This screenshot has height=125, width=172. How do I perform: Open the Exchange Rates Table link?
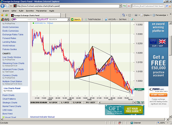[13, 35]
